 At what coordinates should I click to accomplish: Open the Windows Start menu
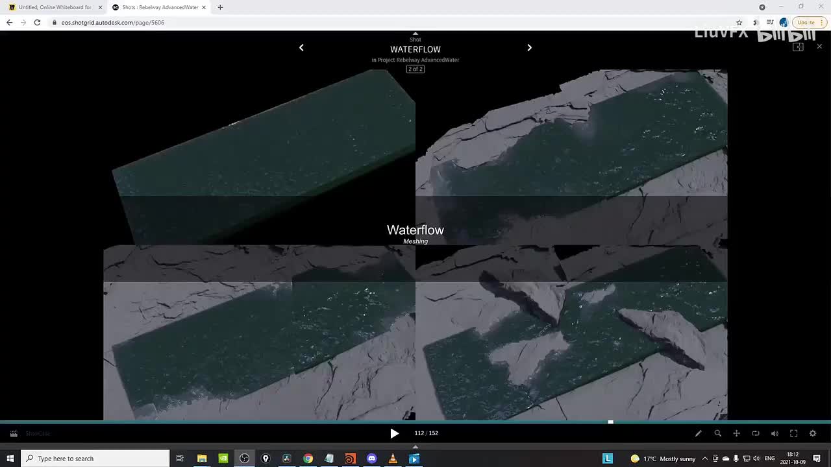coord(10,459)
